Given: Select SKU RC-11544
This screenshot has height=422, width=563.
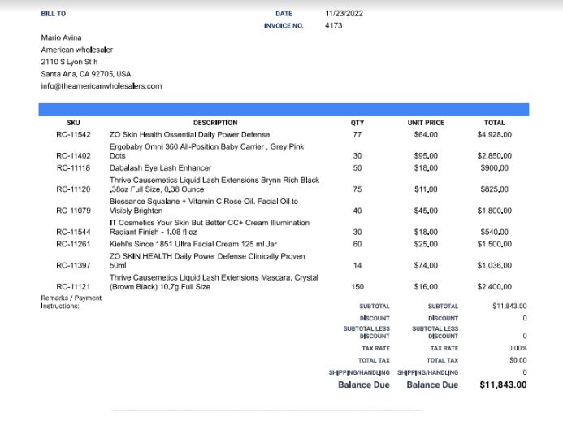Looking at the screenshot, I should point(73,233).
